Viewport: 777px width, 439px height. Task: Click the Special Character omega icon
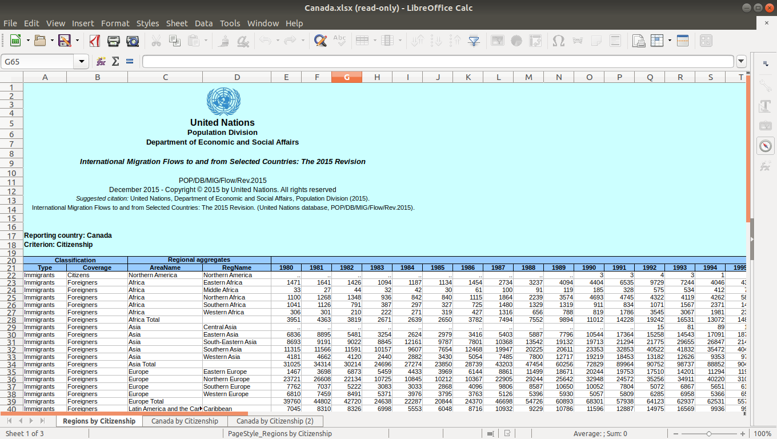click(x=559, y=41)
